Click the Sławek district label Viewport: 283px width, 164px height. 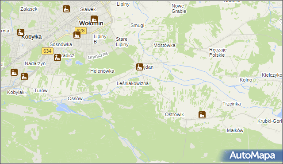88,9
